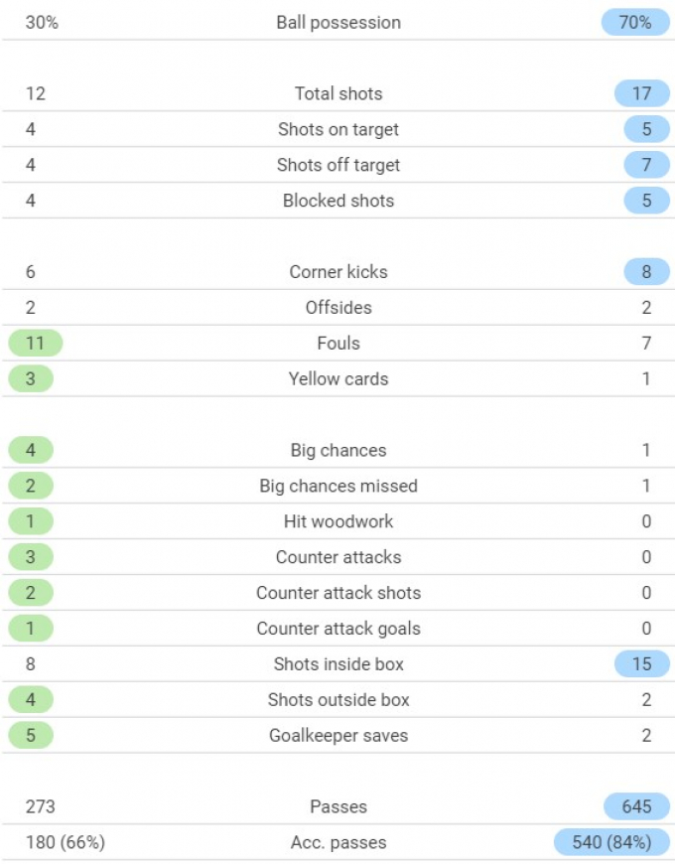This screenshot has height=864, width=675.
Task: Click the green 3 counter attacks badge
Action: pyautogui.click(x=31, y=557)
